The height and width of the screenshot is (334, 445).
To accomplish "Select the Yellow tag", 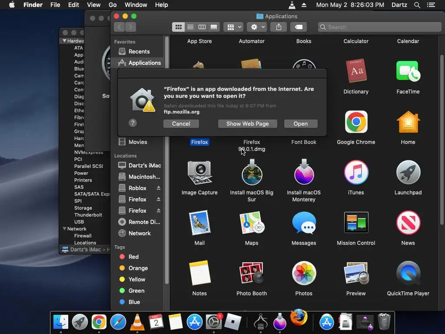I will point(137,280).
